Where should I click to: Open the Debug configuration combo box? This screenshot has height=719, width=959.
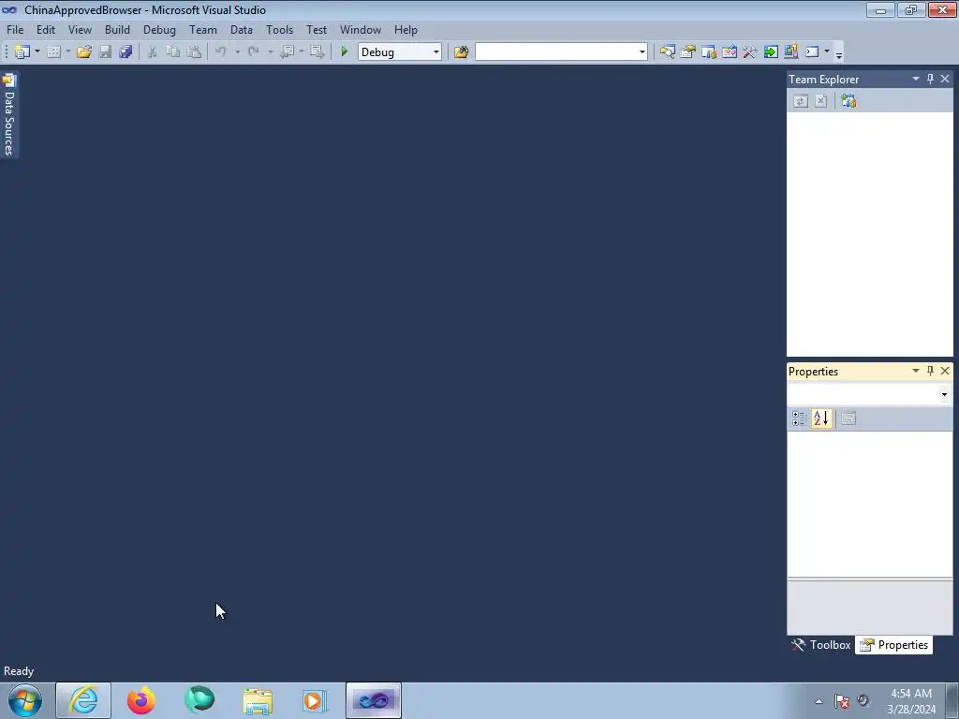coord(399,52)
